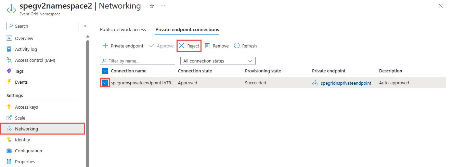
Task: Add a new Private endpoint
Action: (x=123, y=46)
